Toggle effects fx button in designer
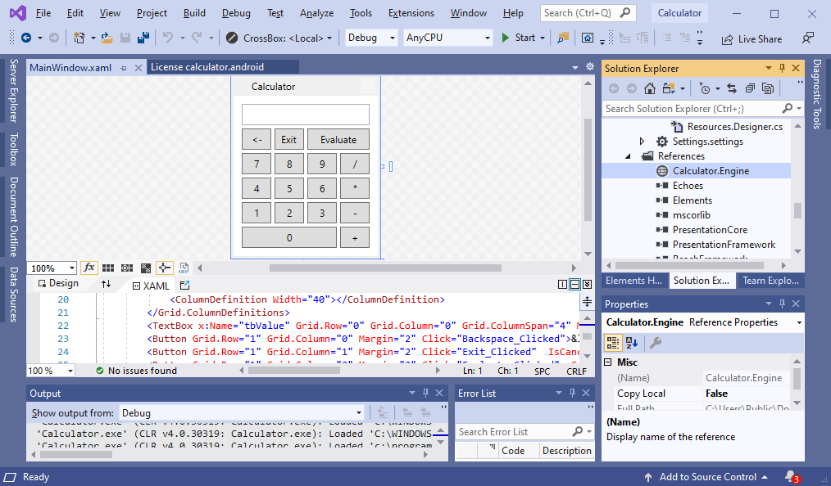Screen dimensions: 831x486 (x=89, y=268)
